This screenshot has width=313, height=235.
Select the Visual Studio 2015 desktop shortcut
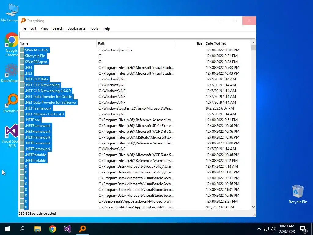click(11, 136)
